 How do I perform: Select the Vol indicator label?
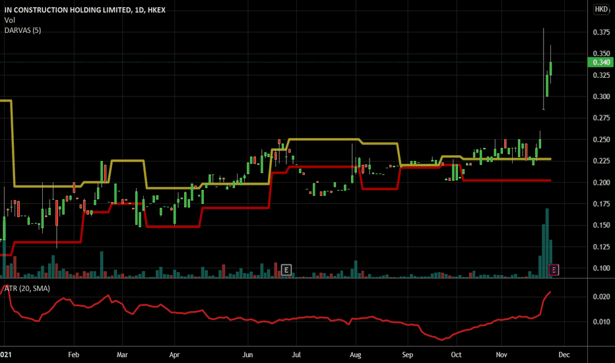pyautogui.click(x=10, y=20)
